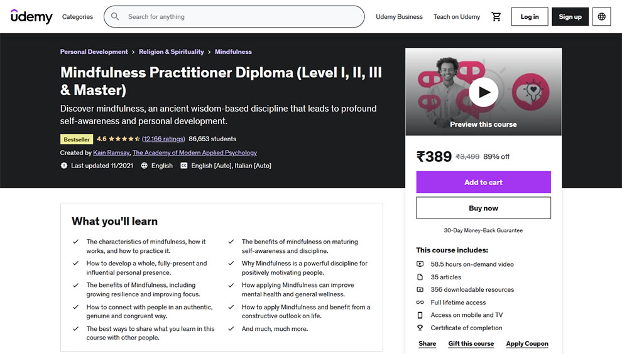
Task: Click the on-demand video icon
Action: click(x=420, y=265)
